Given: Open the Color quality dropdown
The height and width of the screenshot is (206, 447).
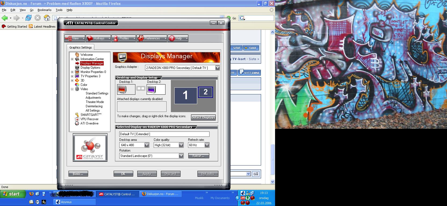Looking at the screenshot, I should [x=181, y=145].
